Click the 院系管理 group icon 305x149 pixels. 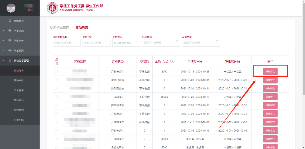pos(10,50)
